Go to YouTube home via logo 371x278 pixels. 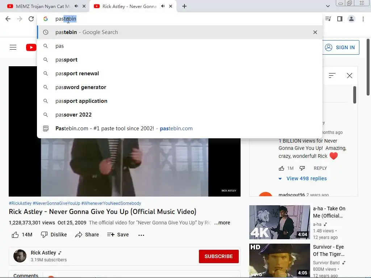coord(31,47)
